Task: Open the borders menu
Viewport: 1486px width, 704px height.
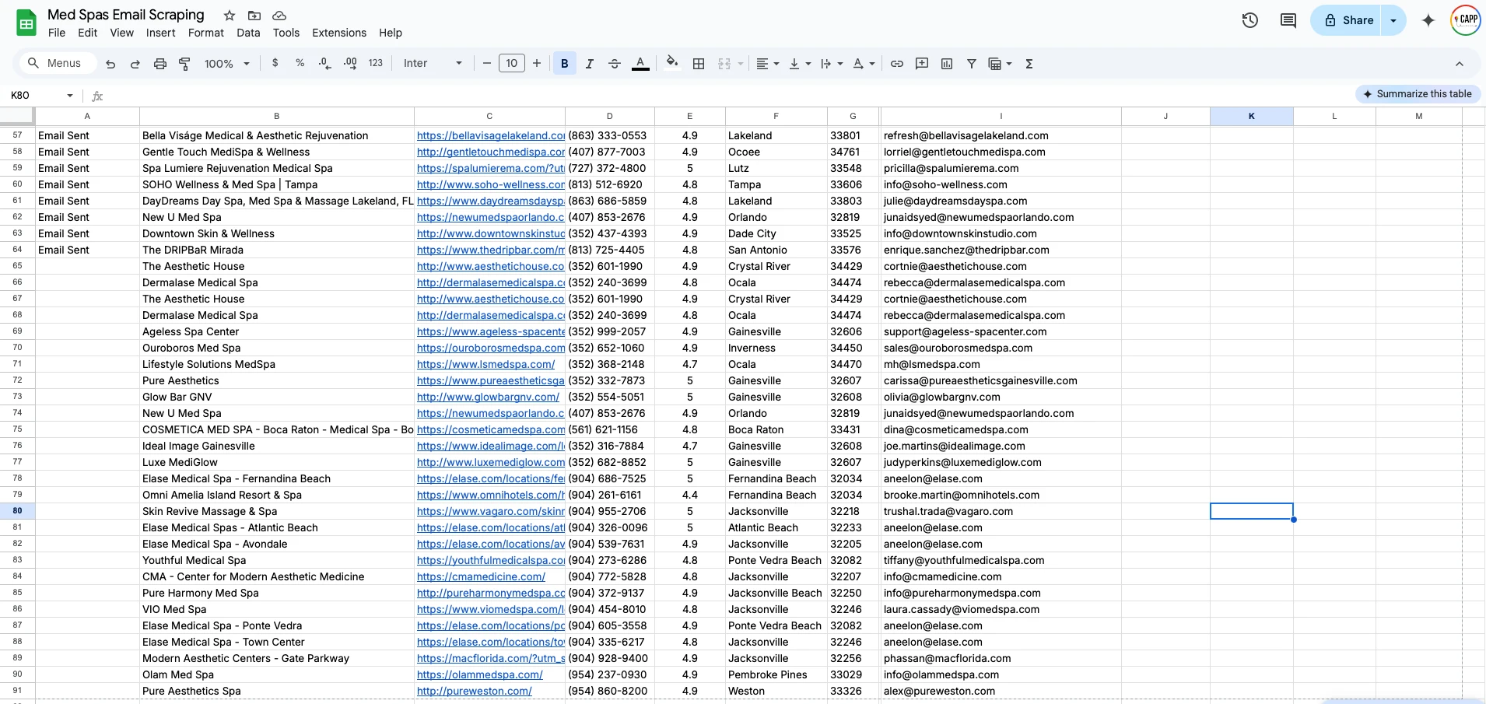Action: pyautogui.click(x=699, y=64)
